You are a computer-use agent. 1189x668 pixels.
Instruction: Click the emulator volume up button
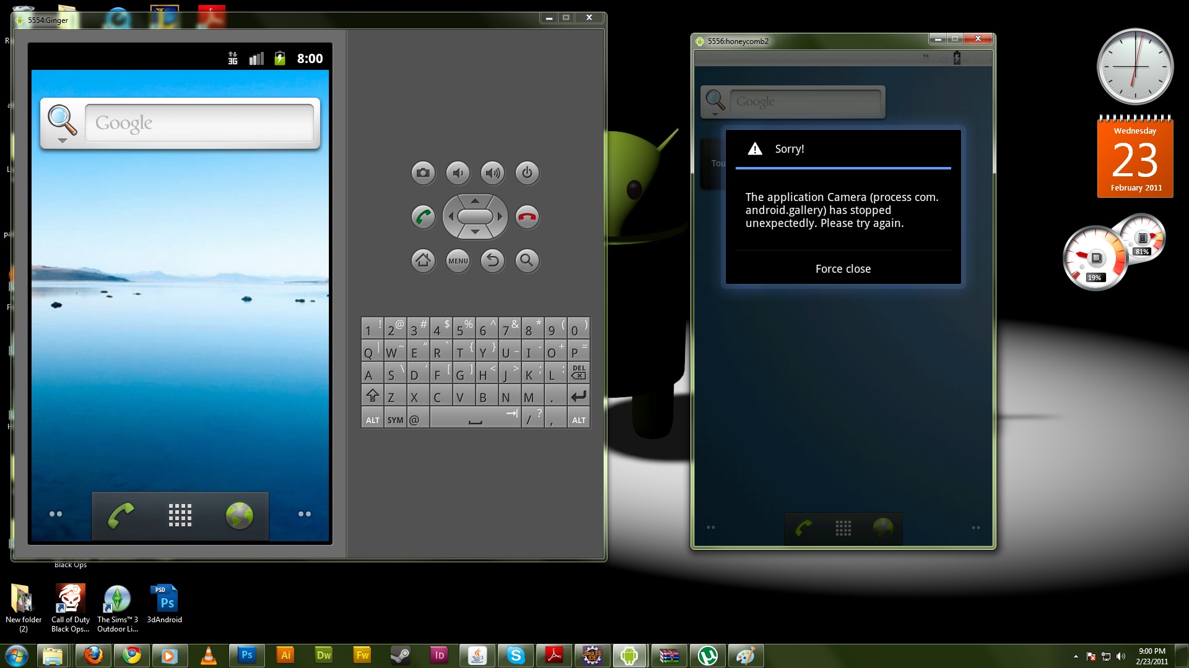492,173
